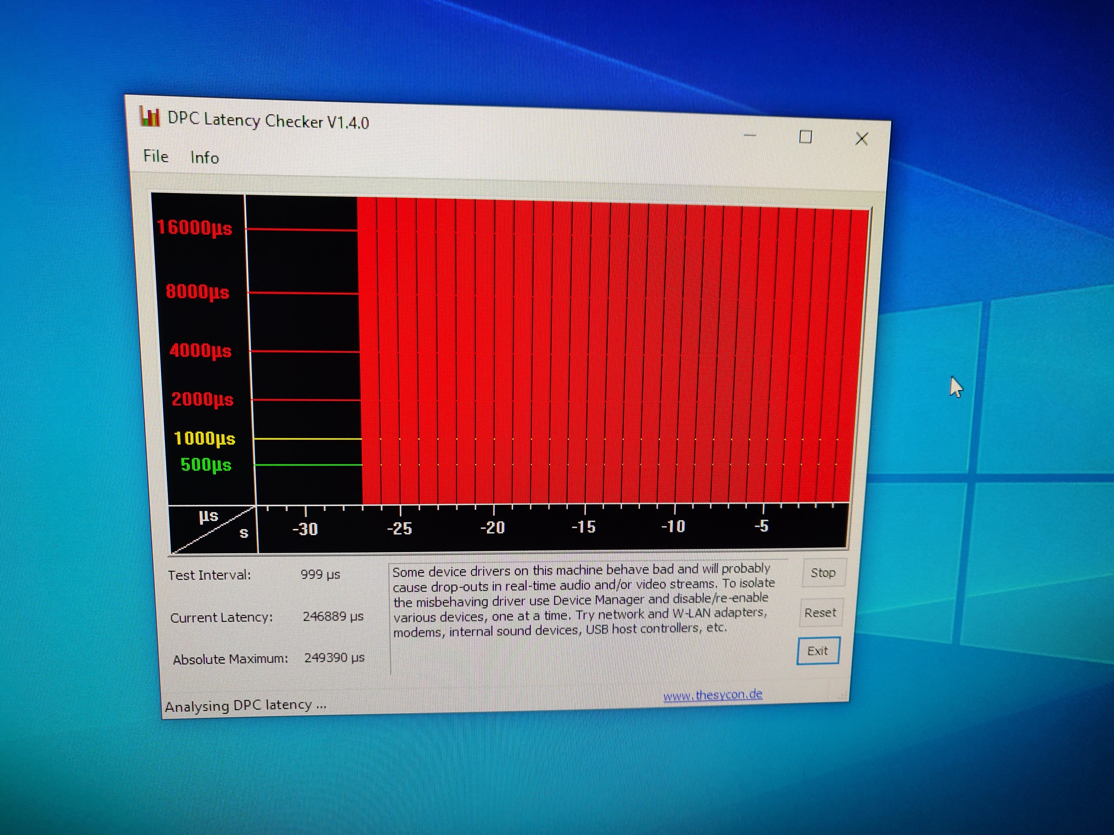Click the Absolute Maximum value 249390 µs
Screen dimensions: 1114x835
click(334, 658)
